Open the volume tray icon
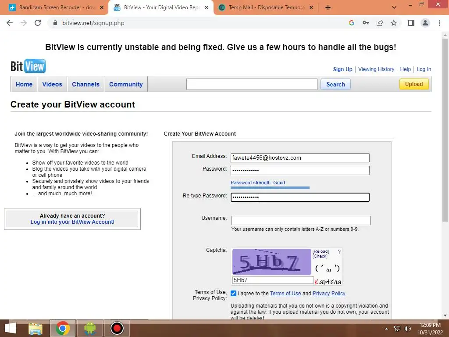This screenshot has height=337, width=449. [x=408, y=329]
